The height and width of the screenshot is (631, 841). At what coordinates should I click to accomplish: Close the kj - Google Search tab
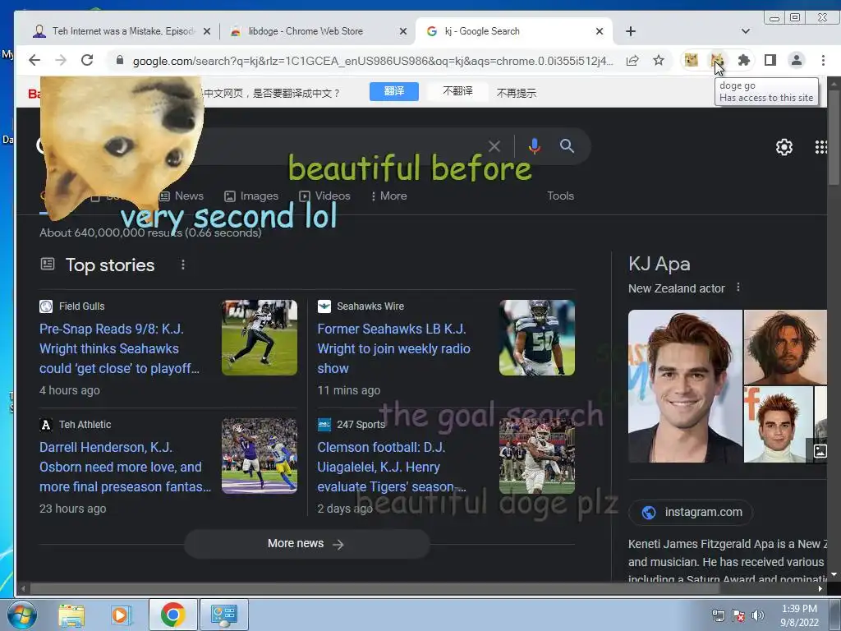600,31
